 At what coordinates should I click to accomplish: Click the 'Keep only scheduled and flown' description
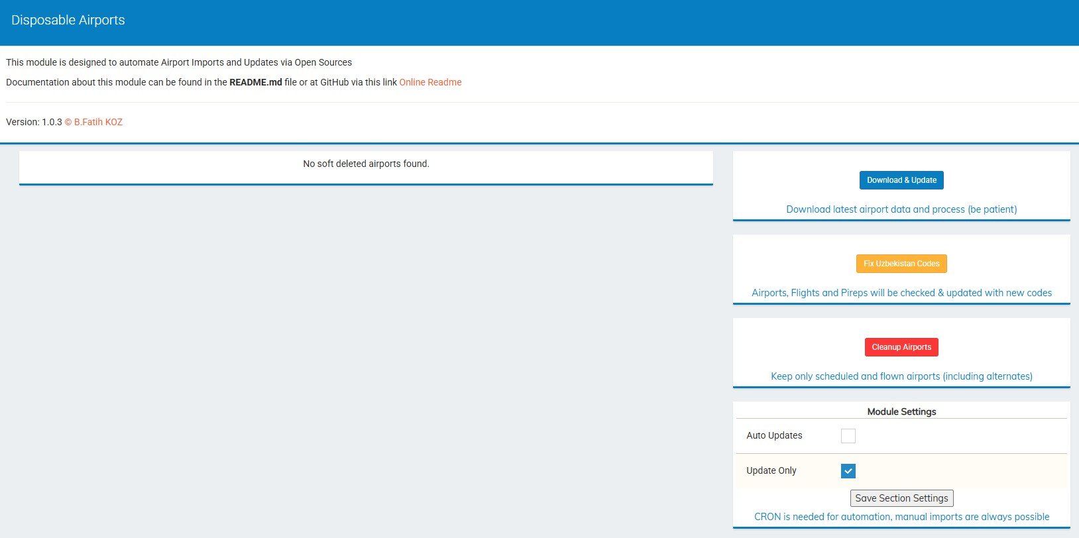pyautogui.click(x=901, y=376)
